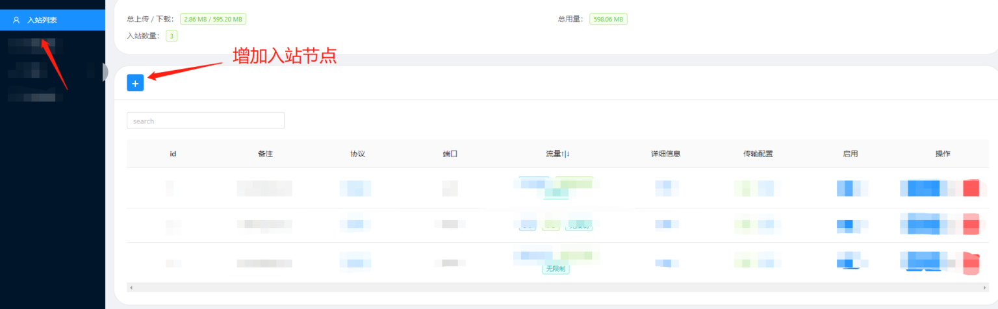Screen dimensions: 998x309
Task: Click the red delete button in second row
Action: tap(971, 225)
